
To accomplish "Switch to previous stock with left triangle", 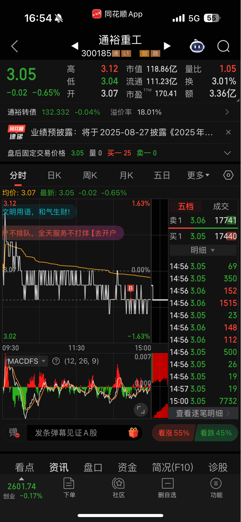I will point(75,46).
